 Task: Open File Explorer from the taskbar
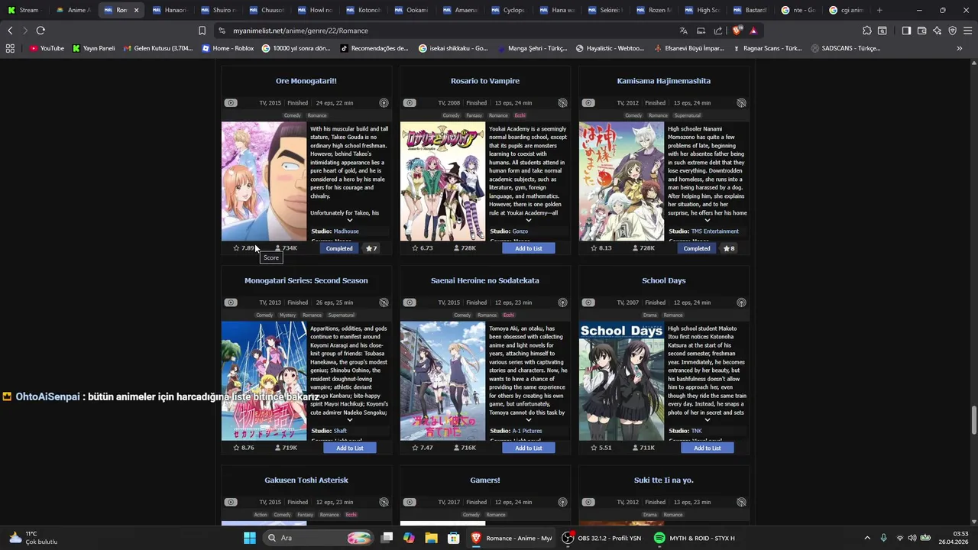(x=431, y=538)
